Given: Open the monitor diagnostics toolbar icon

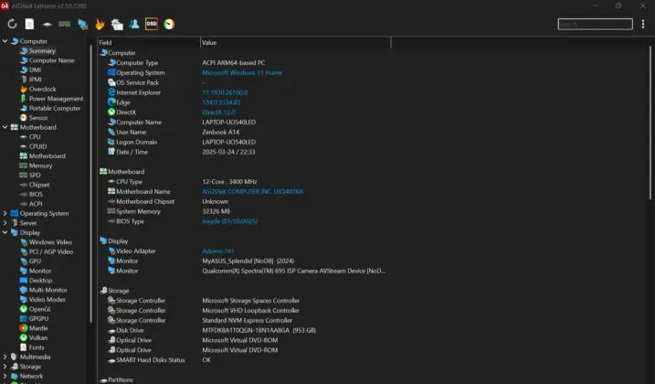Looking at the screenshot, I should [82, 25].
